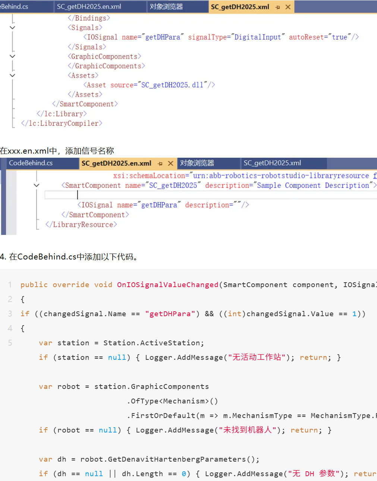Collapse SmartComponent node in en.xml editor

tap(37, 185)
